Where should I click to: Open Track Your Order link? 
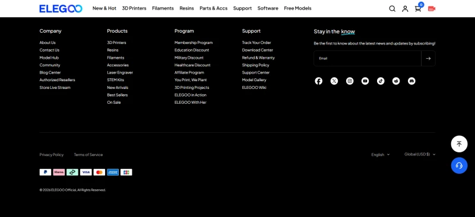[256, 43]
